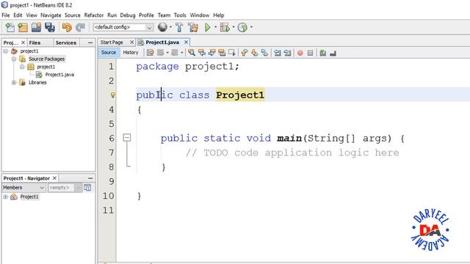
Task: Click Next Bookmark icon
Action: pos(255,53)
